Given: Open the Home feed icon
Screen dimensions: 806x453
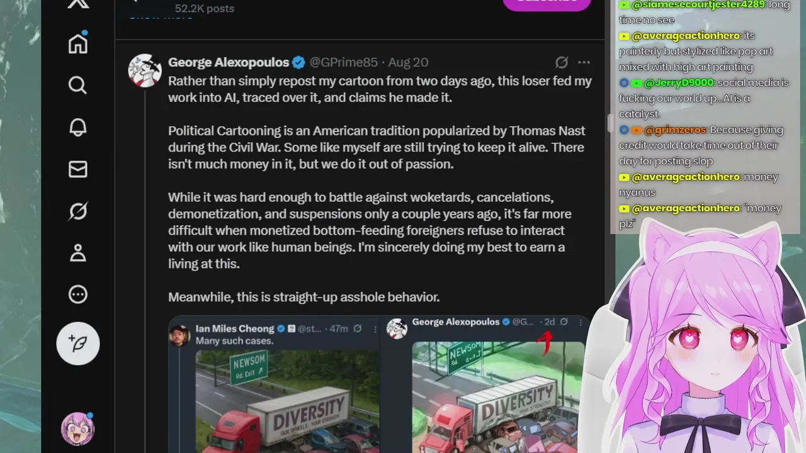Looking at the screenshot, I should [x=78, y=43].
